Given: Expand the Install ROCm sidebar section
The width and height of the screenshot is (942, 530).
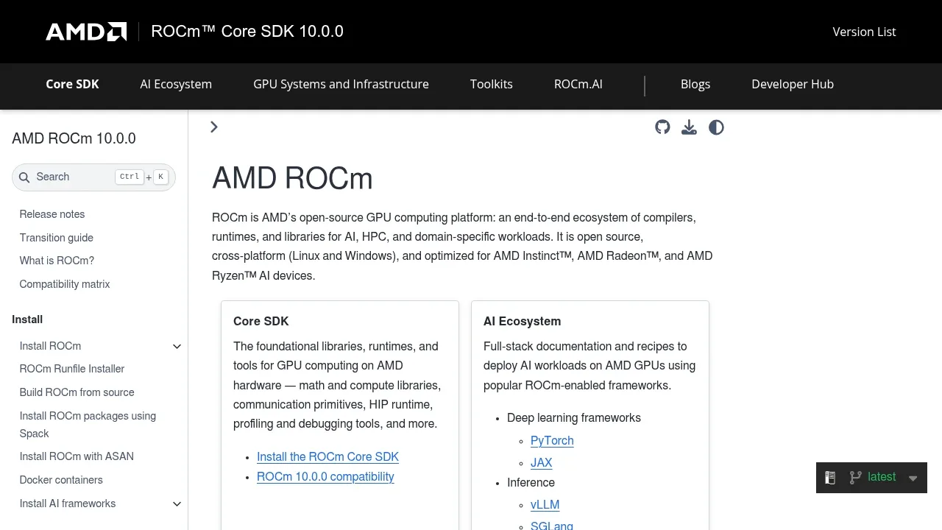Looking at the screenshot, I should click(177, 347).
